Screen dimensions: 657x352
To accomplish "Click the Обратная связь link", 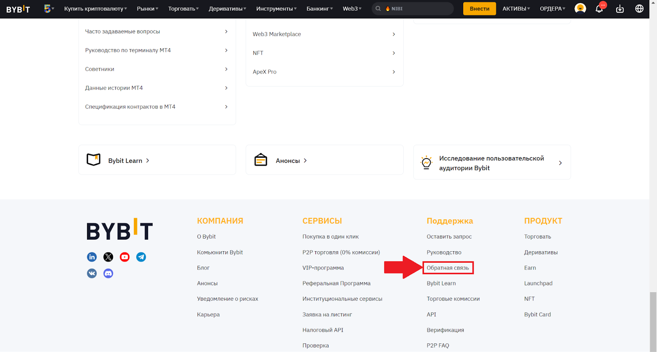I will 448,268.
